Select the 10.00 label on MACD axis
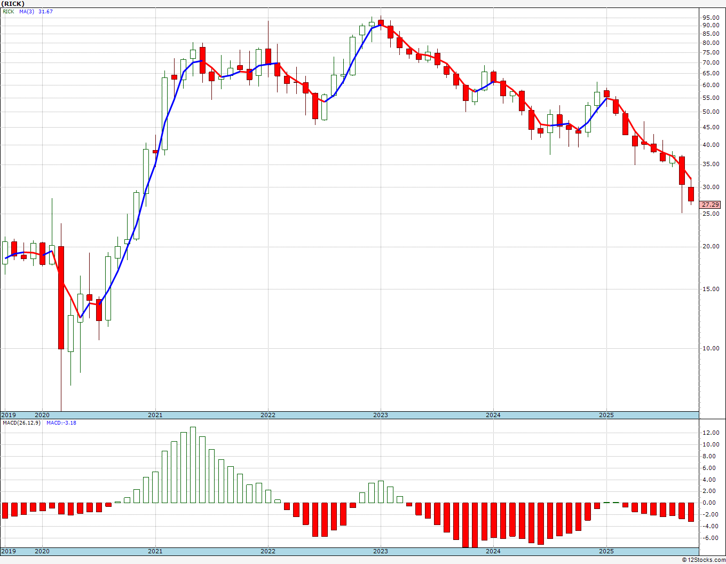 click(x=711, y=444)
